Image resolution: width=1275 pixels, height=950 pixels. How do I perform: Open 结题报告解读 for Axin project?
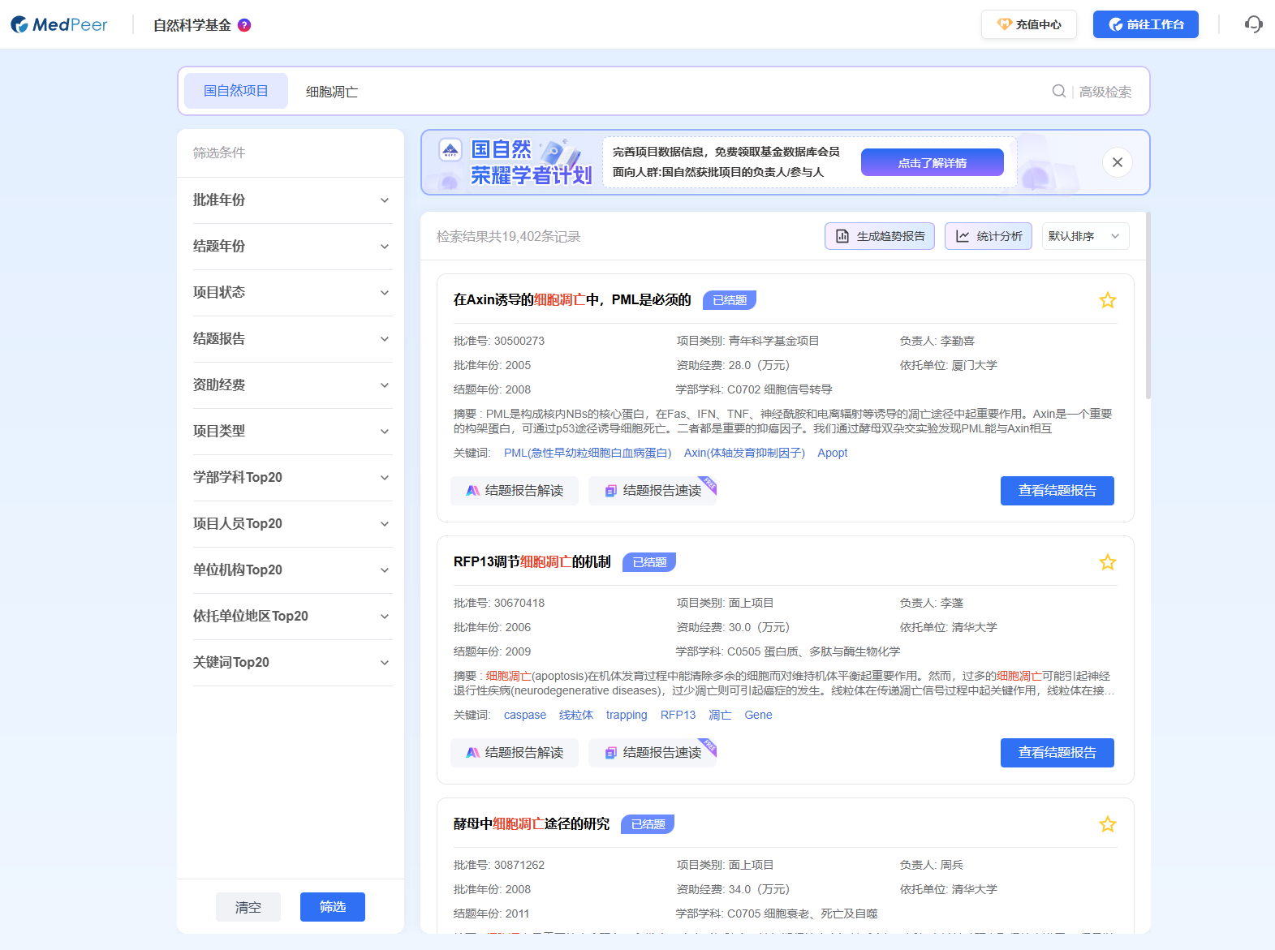(x=515, y=491)
